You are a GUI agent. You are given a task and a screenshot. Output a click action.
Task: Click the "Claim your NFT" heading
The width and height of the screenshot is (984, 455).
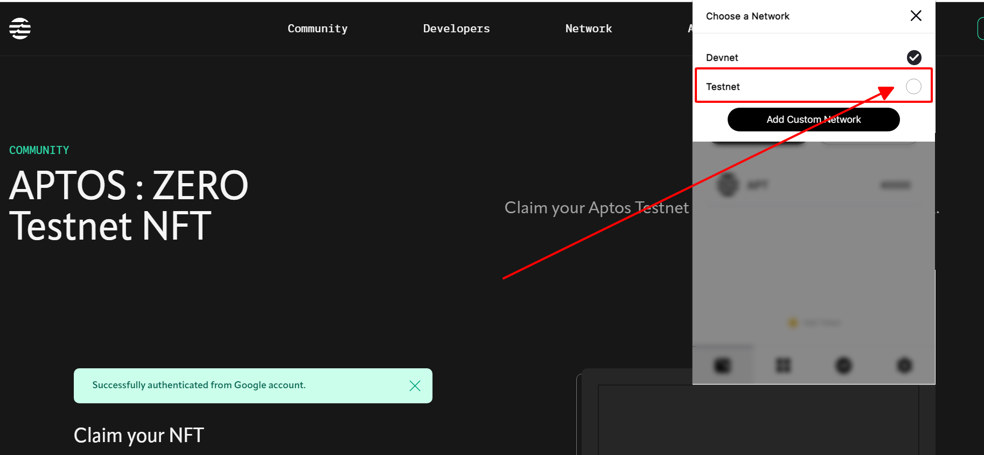click(x=139, y=435)
